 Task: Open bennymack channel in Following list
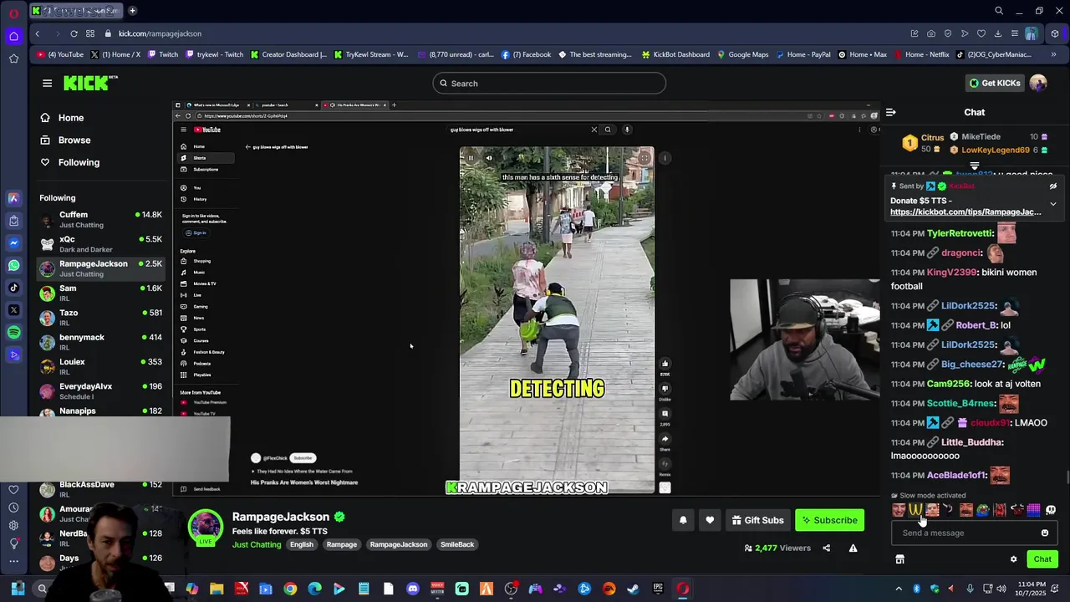pos(100,342)
